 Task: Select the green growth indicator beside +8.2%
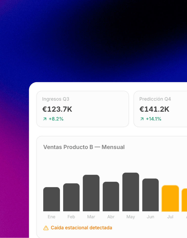click(x=45, y=118)
